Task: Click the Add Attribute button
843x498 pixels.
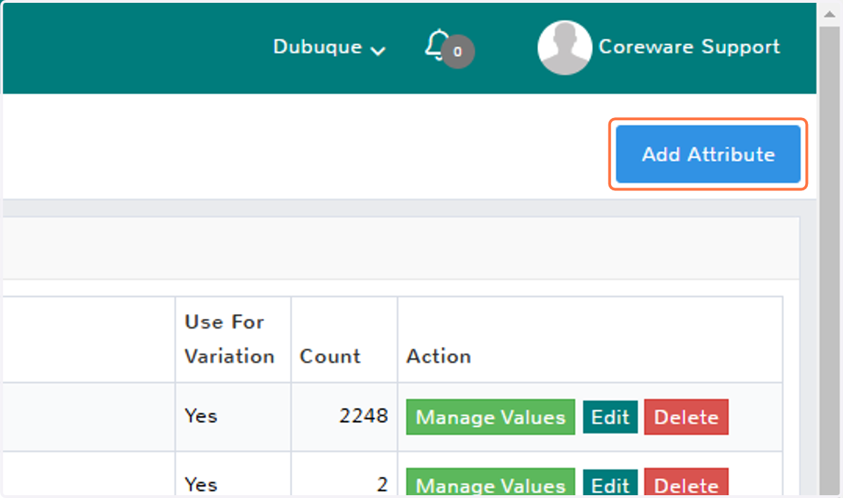Action: (708, 155)
